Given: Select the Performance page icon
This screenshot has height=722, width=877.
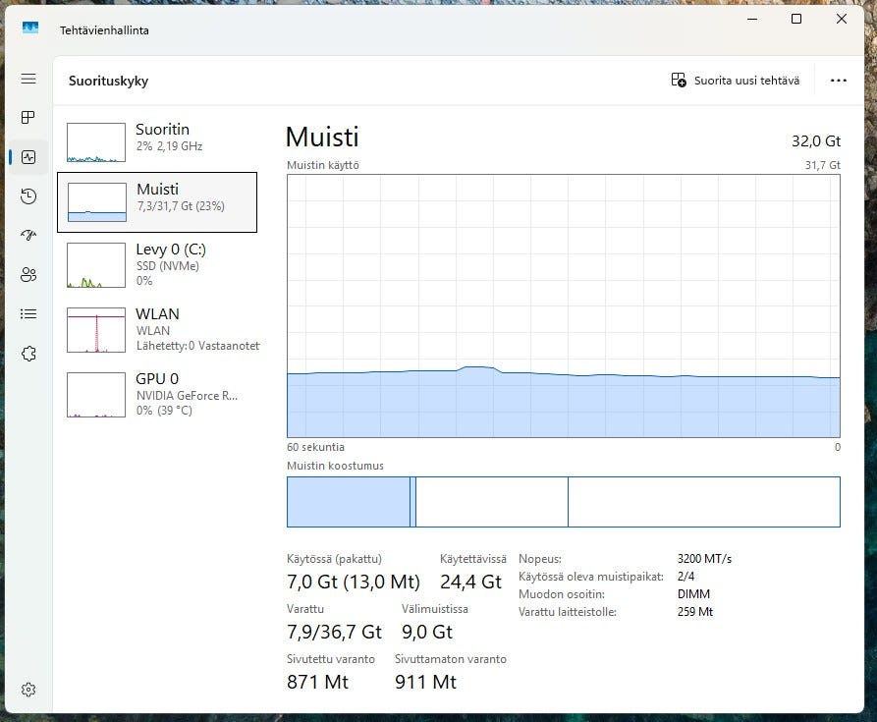Looking at the screenshot, I should click(x=28, y=157).
